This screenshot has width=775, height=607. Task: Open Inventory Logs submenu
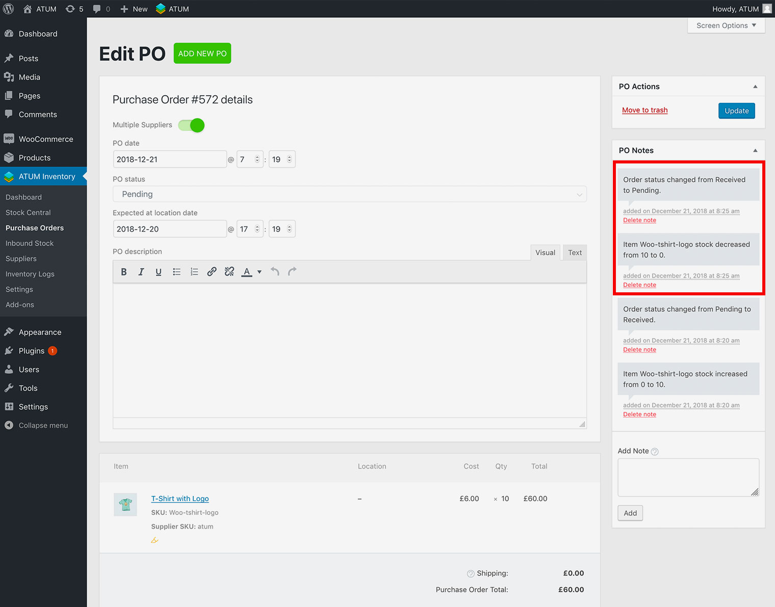(x=30, y=274)
